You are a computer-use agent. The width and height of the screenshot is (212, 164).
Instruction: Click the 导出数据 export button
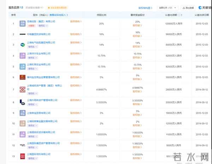click(x=189, y=7)
